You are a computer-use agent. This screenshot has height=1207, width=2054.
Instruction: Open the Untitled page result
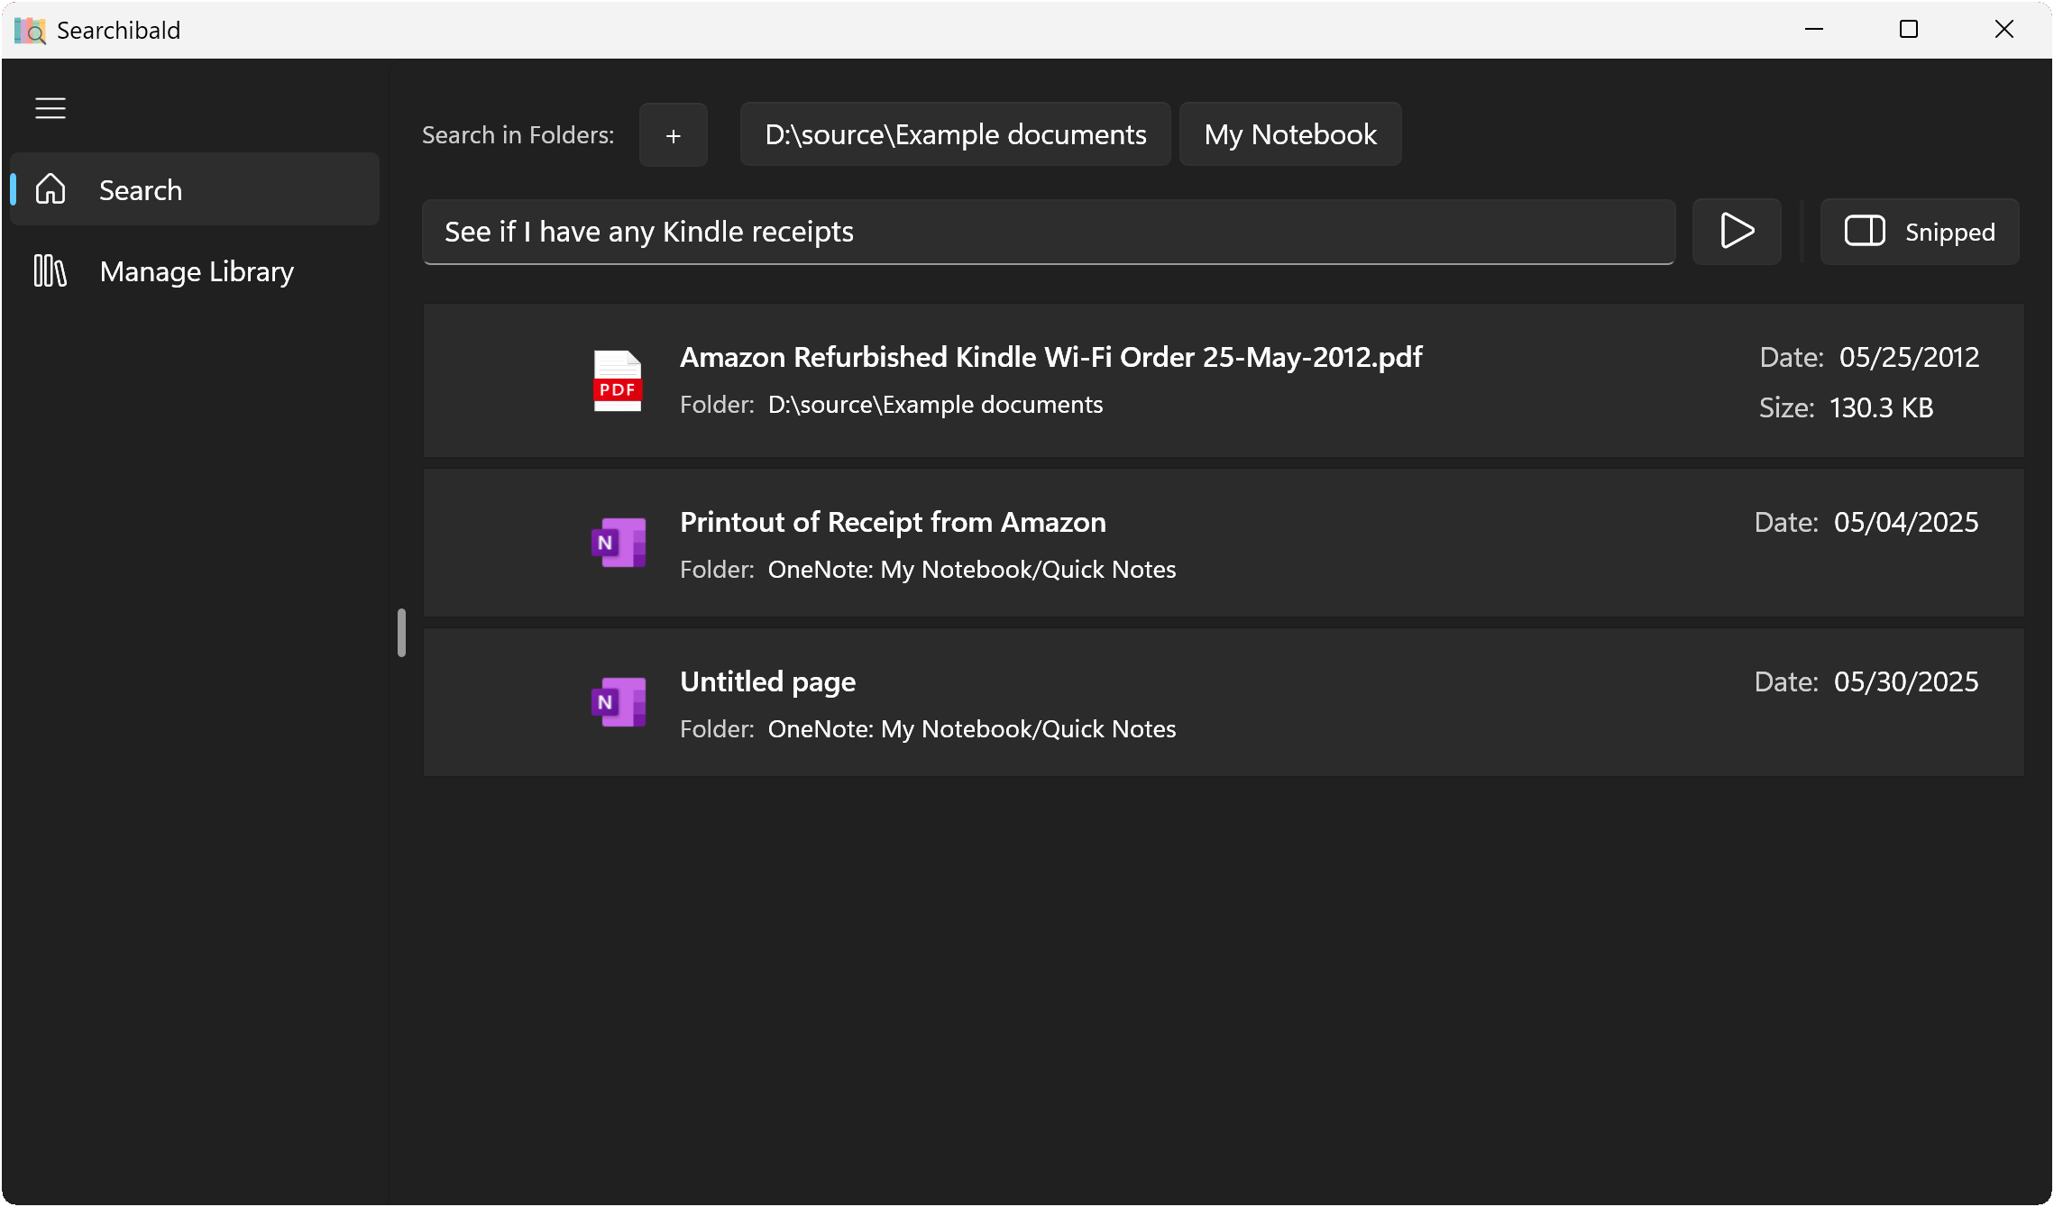(x=767, y=681)
